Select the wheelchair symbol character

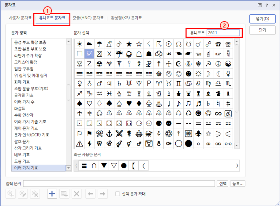pyautogui.click(x=228, y=114)
